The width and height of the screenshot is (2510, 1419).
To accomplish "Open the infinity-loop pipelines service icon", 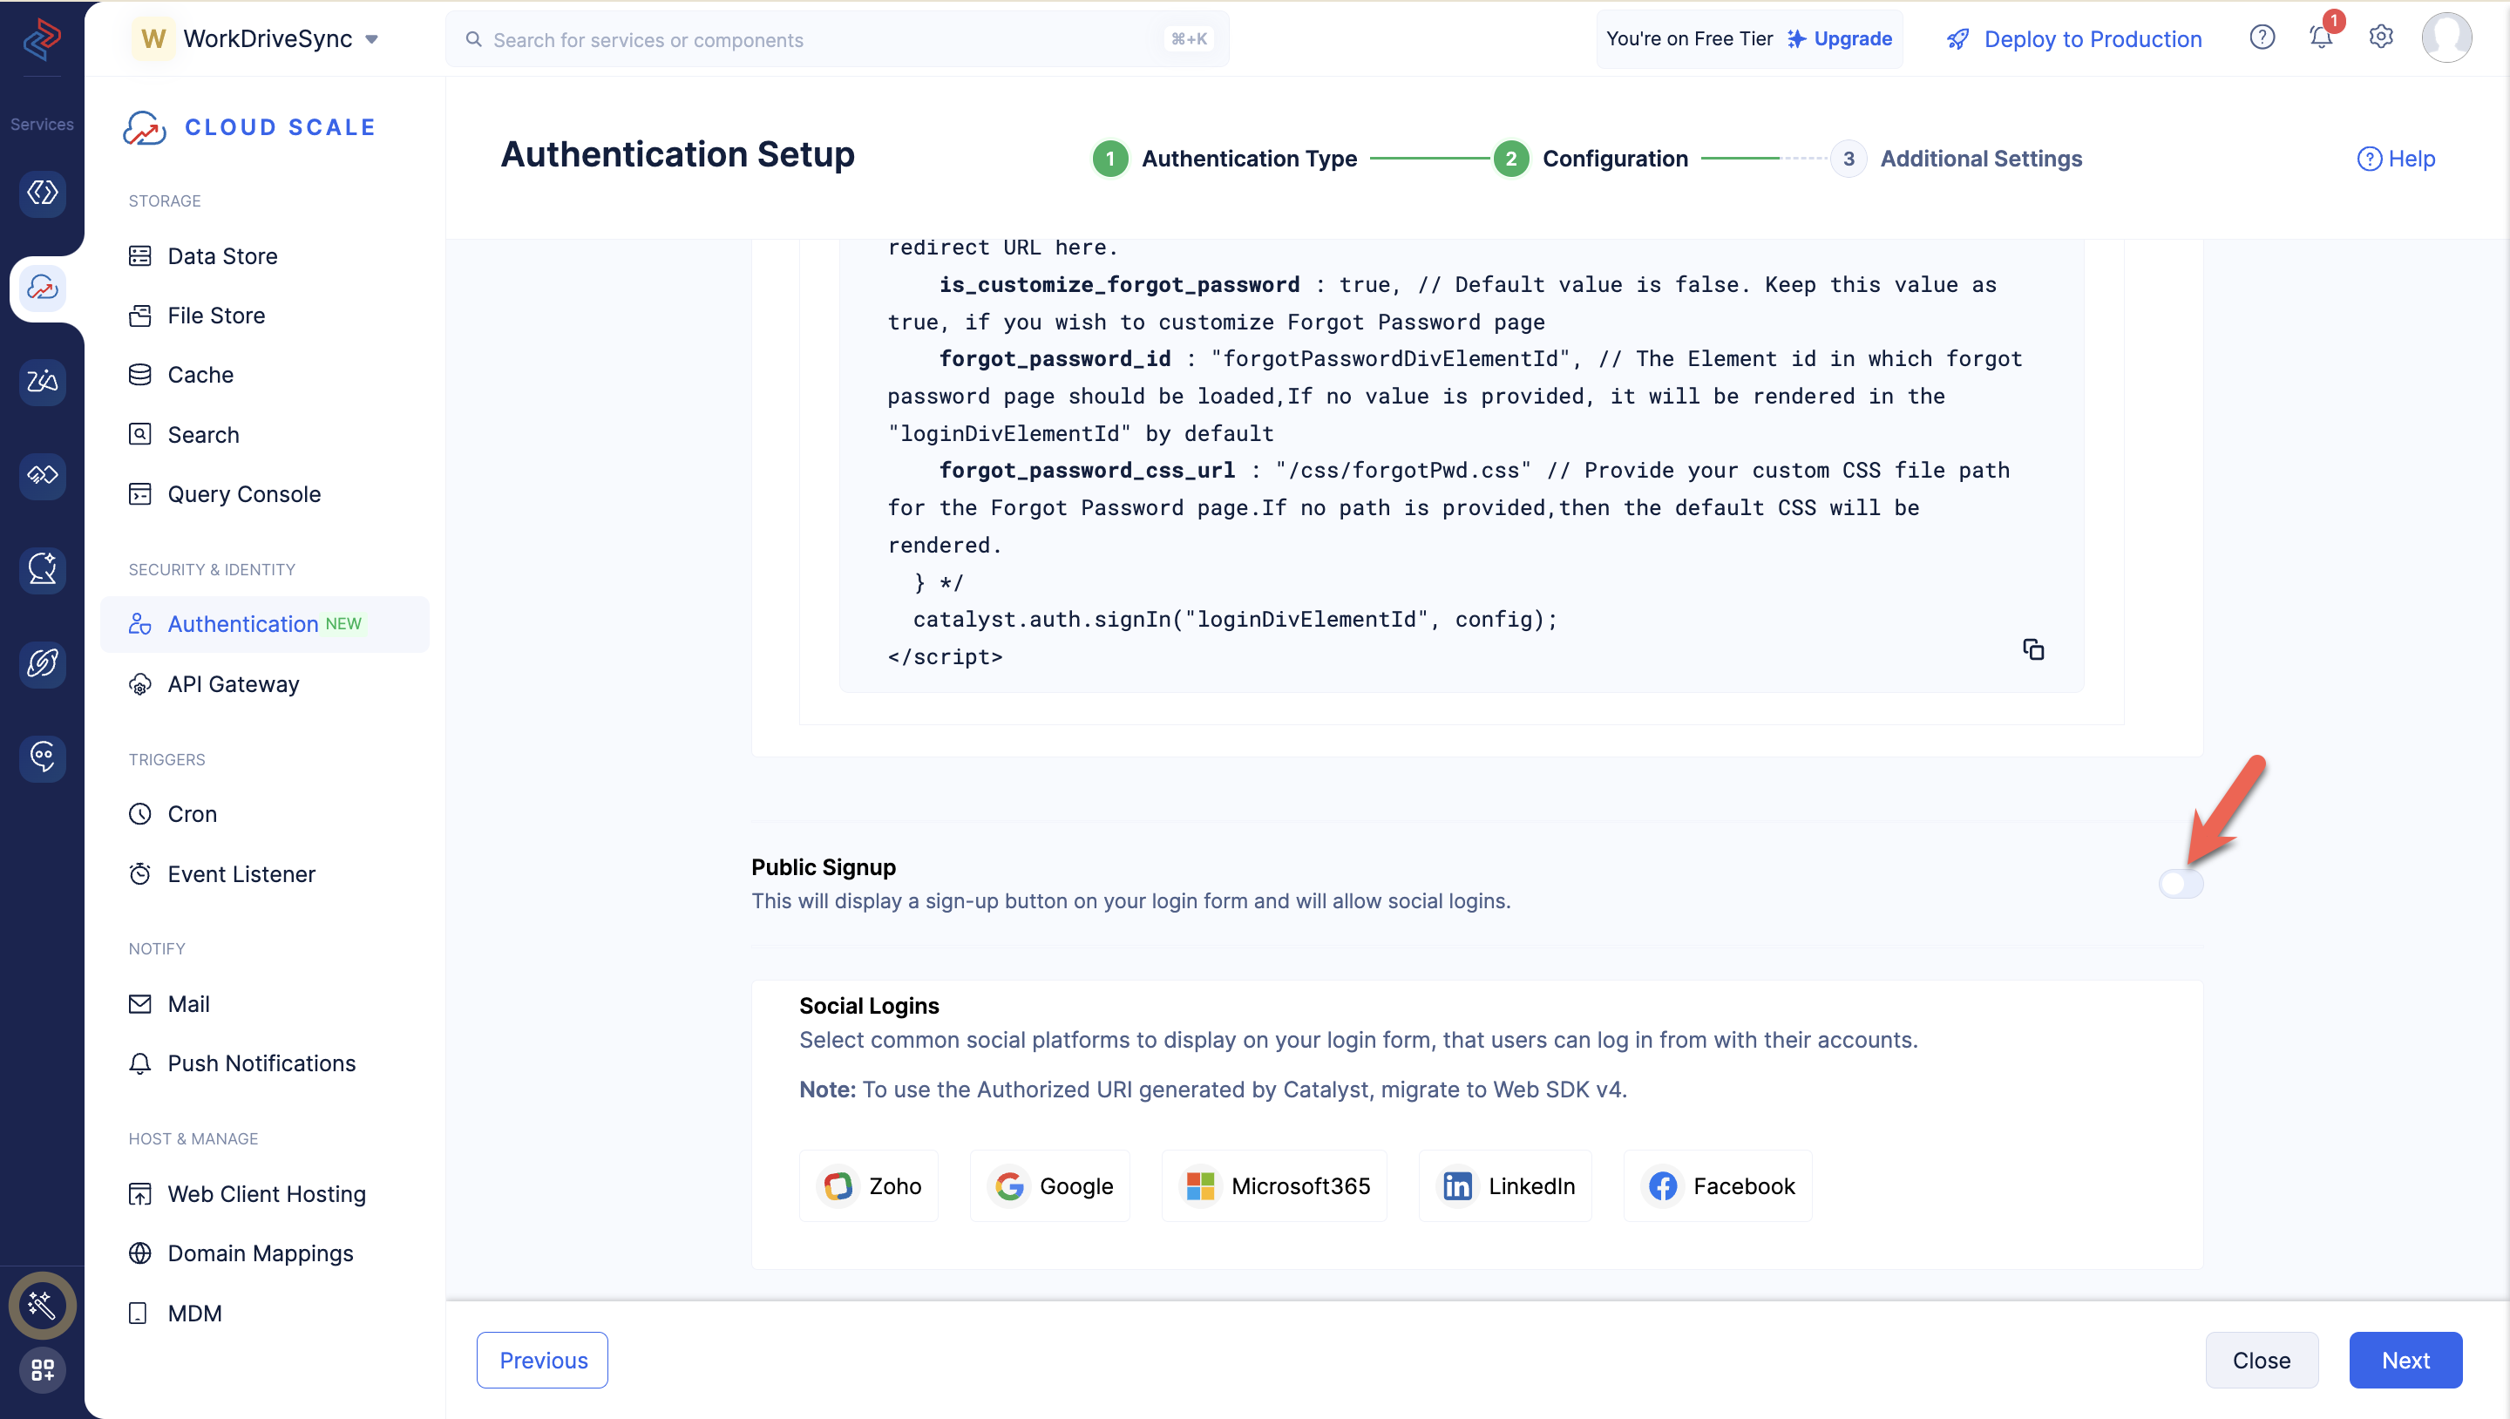I will [42, 476].
